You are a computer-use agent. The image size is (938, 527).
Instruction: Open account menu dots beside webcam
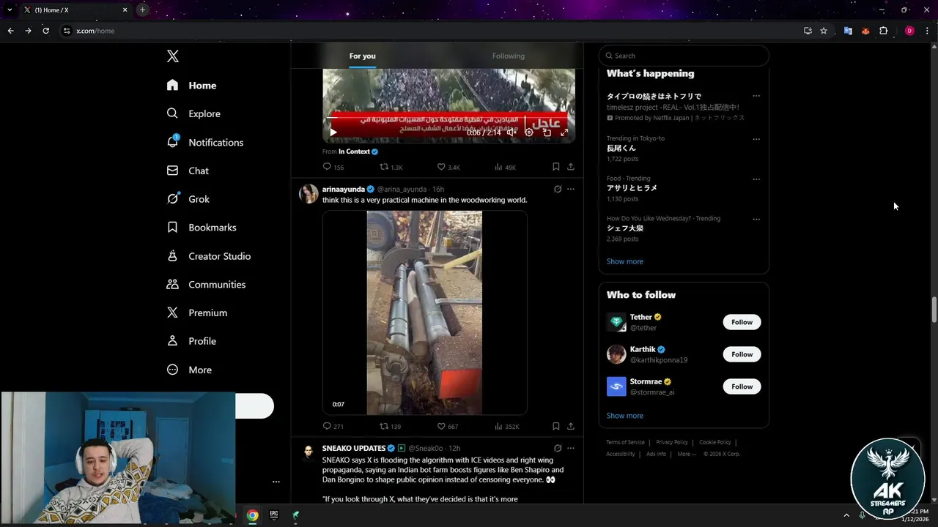click(276, 482)
